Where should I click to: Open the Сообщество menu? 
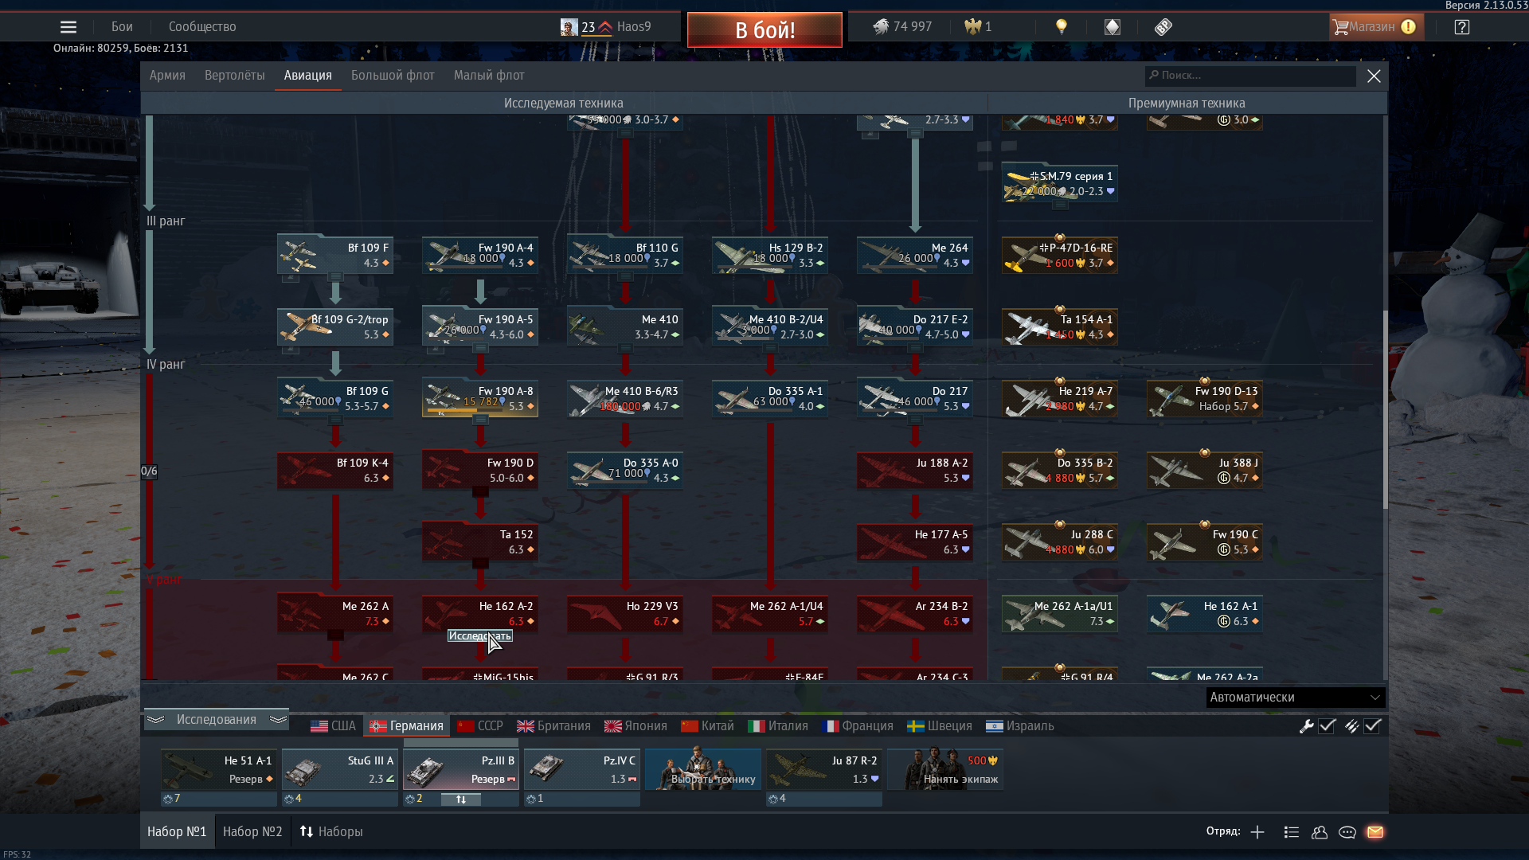click(x=202, y=27)
